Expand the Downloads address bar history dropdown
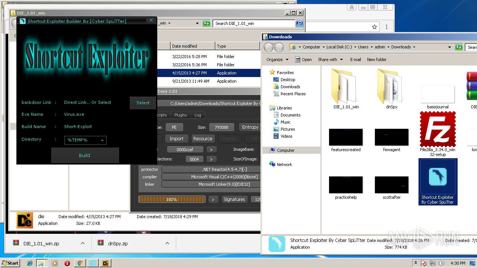Screen dimensions: 477x268 pos(449,47)
